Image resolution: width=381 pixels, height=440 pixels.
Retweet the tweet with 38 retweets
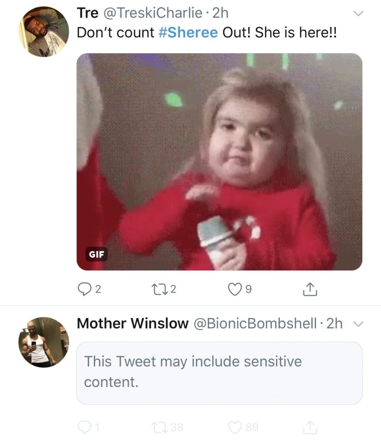pos(160,427)
